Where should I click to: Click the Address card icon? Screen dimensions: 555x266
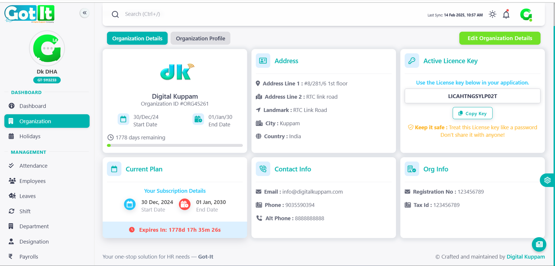click(263, 61)
